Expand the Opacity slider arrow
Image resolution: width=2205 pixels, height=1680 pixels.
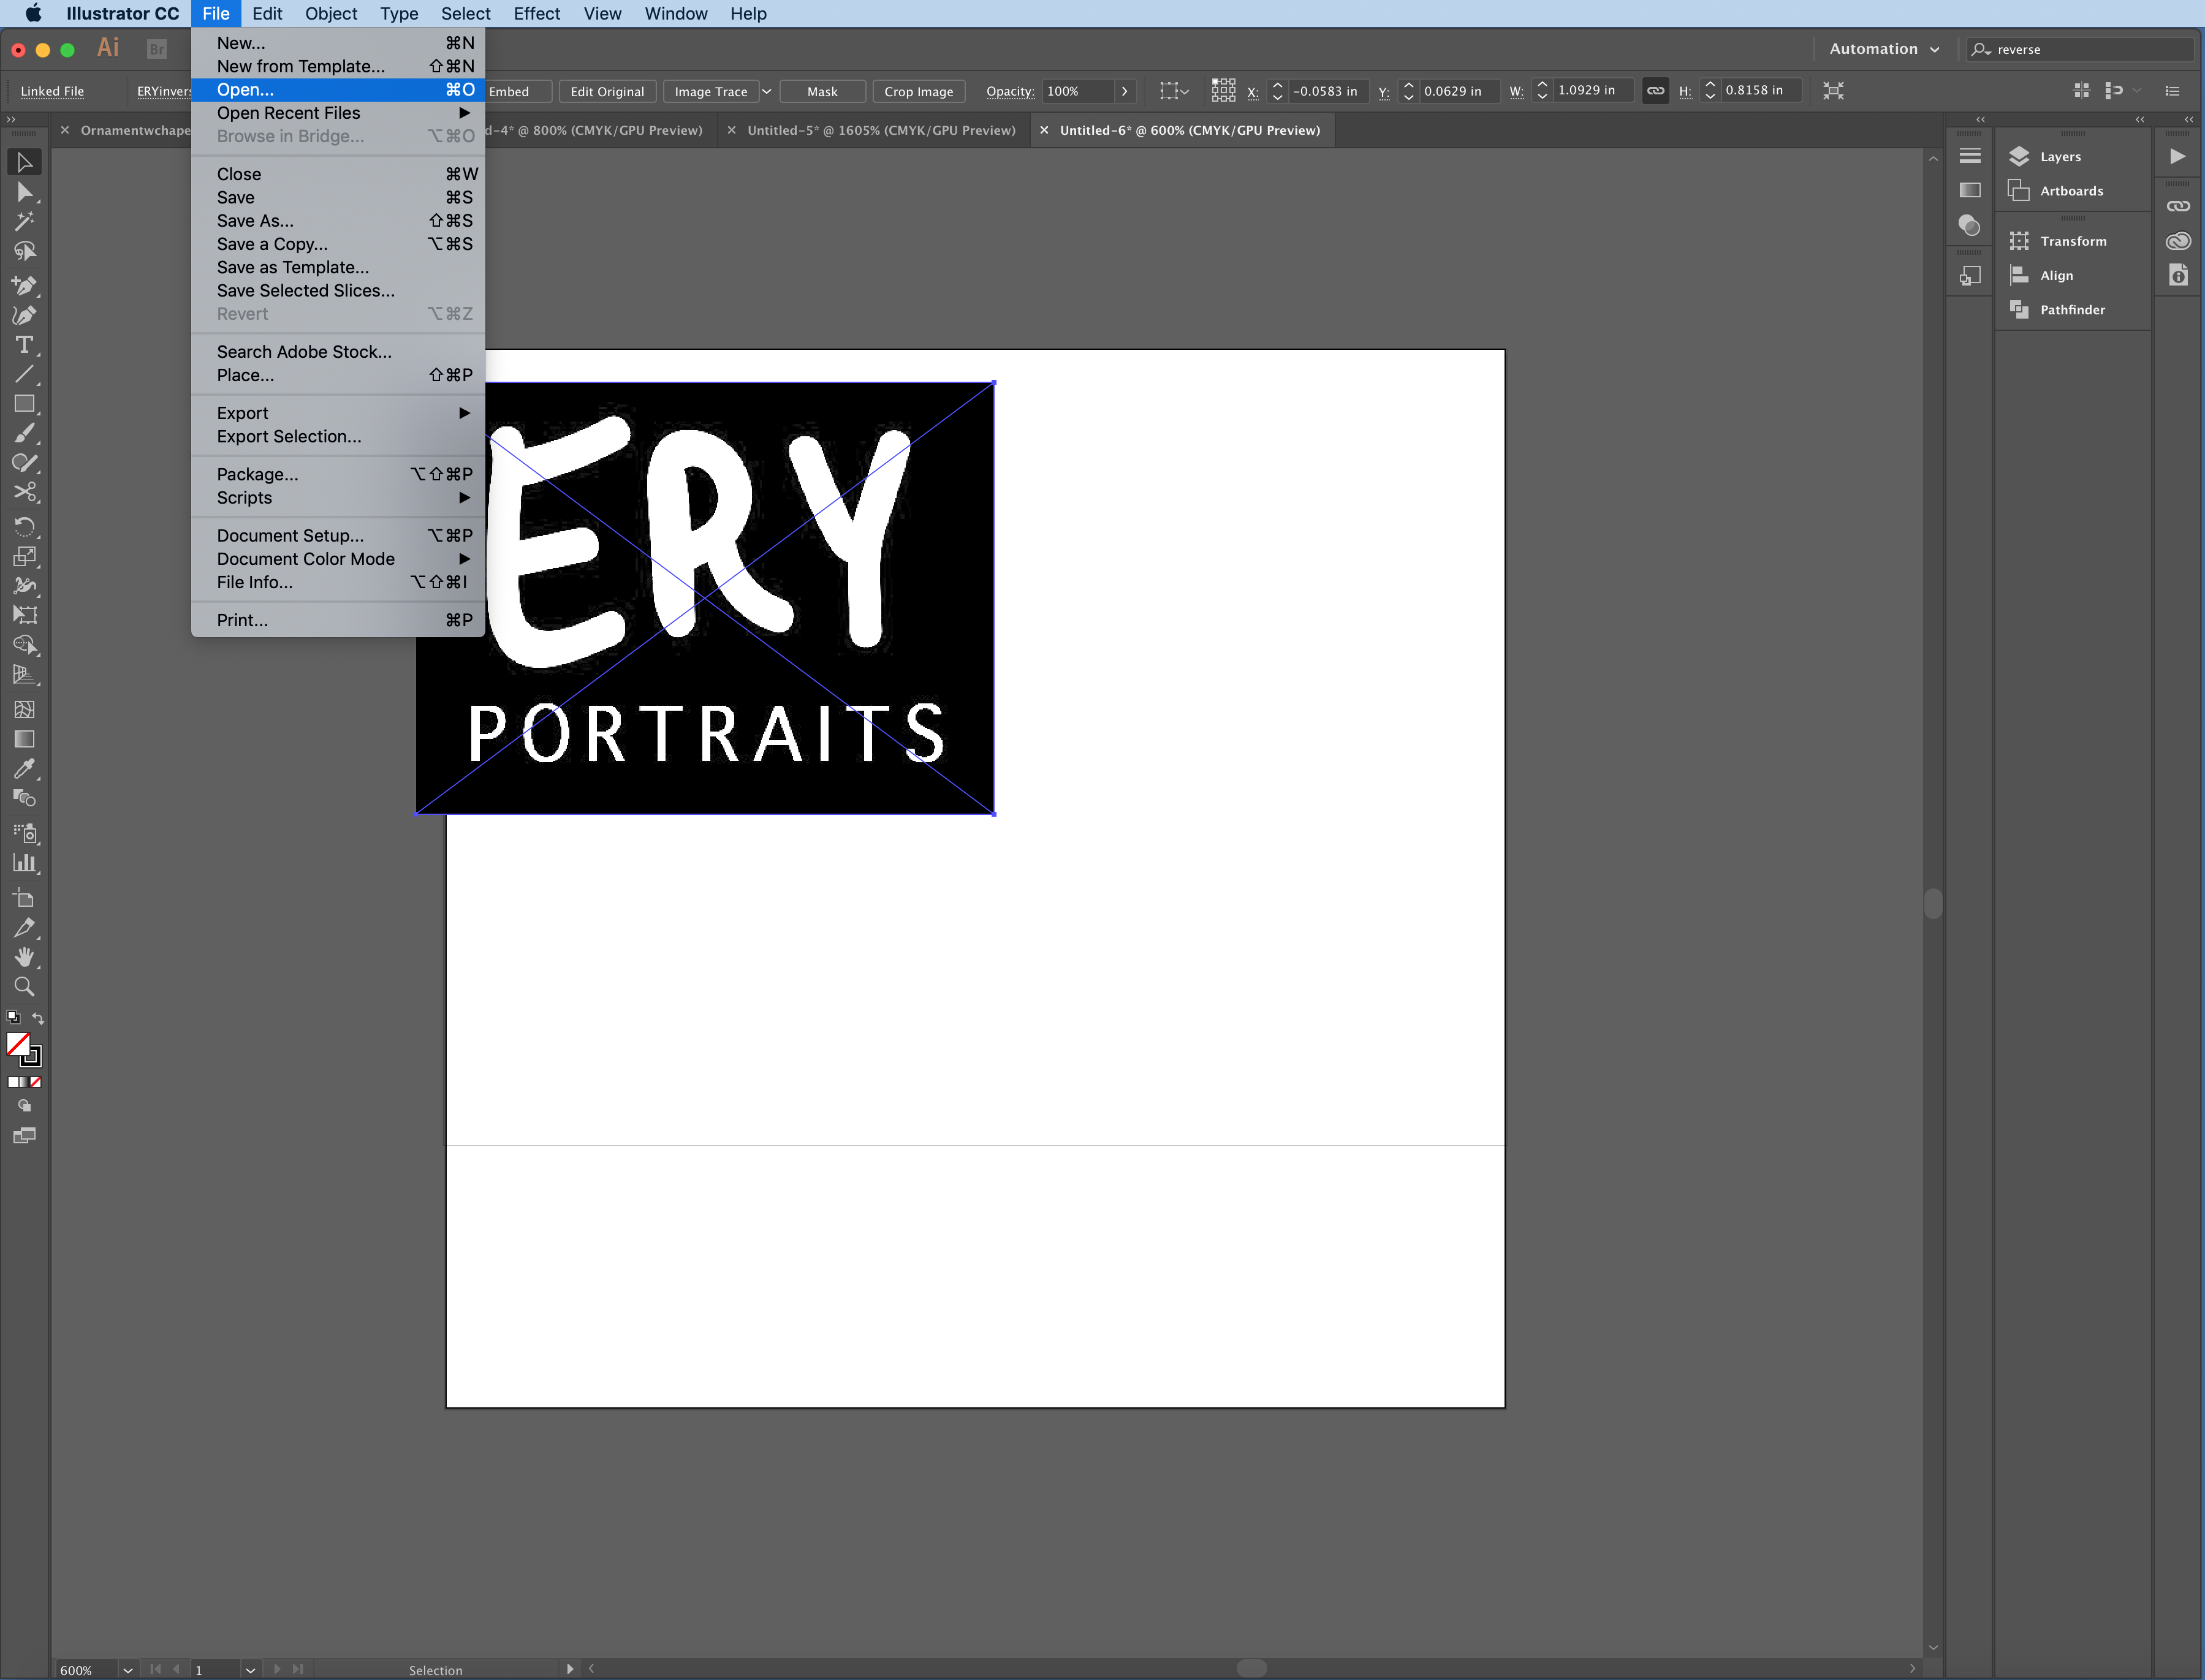[1125, 91]
